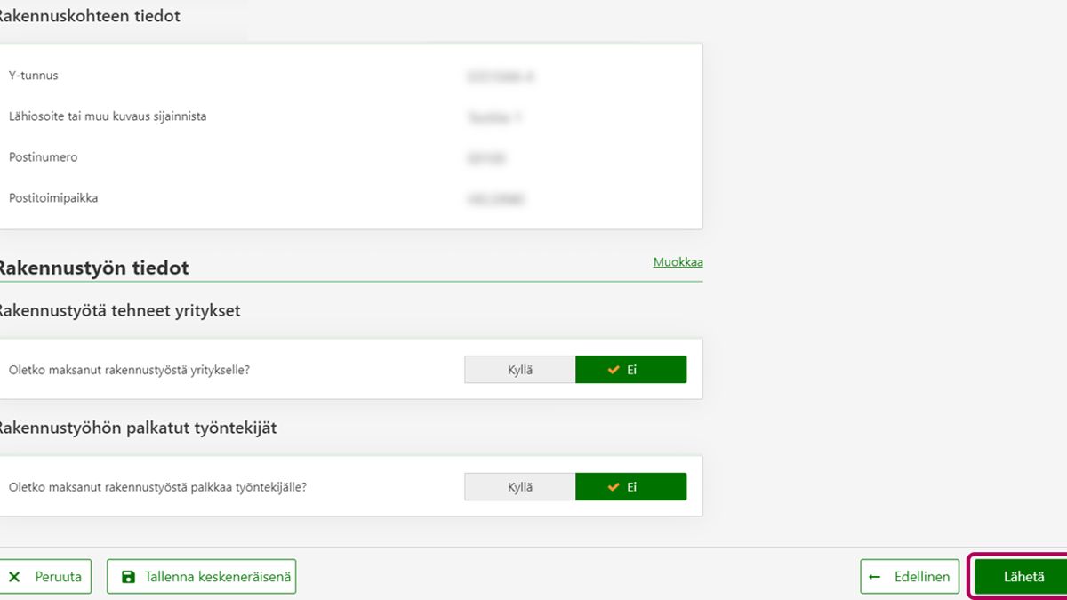1067x600 pixels.
Task: Click the Rakennustyön tiedot heading
Action: (x=93, y=268)
